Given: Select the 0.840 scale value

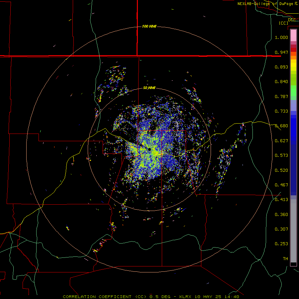Looking at the screenshot, I should coord(281,82).
